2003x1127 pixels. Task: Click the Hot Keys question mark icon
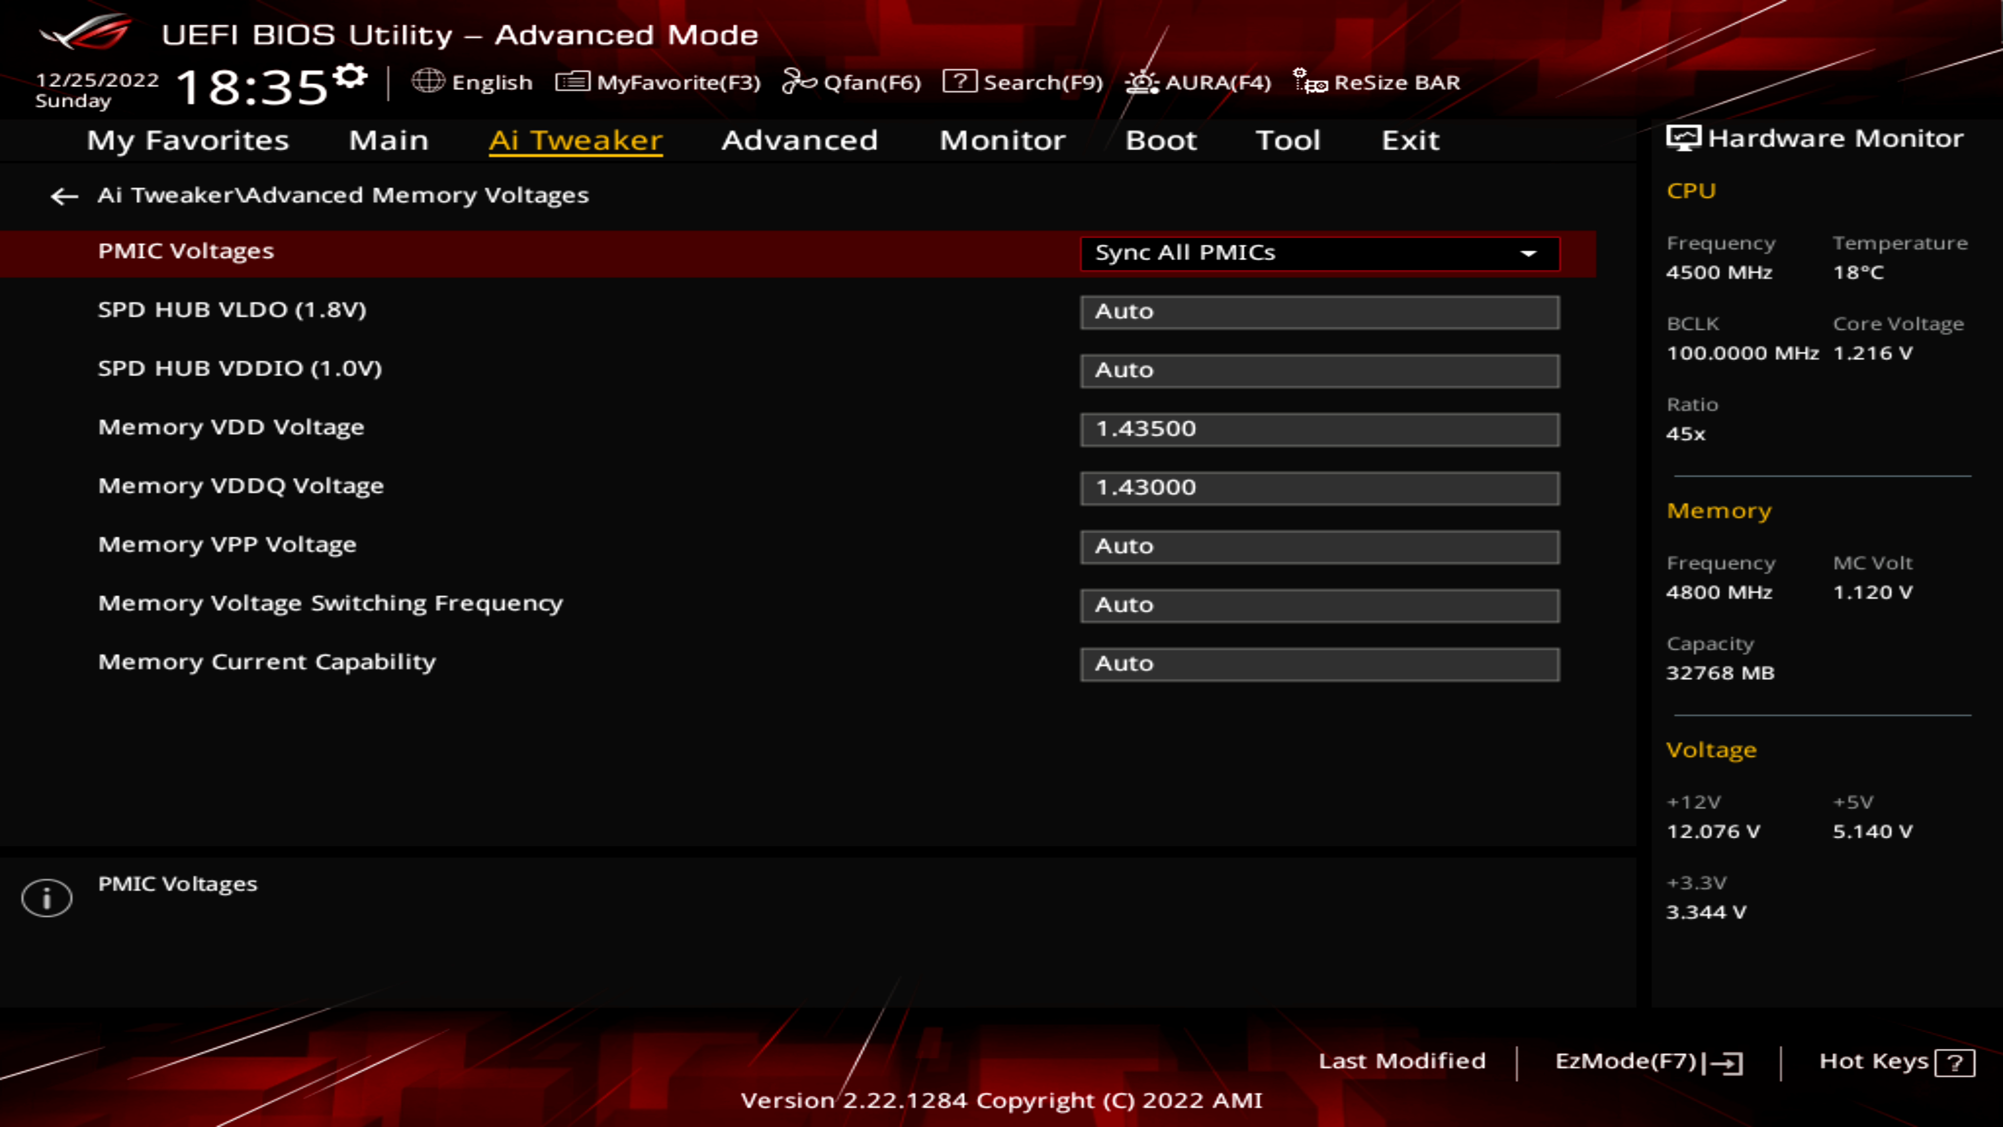1954,1062
